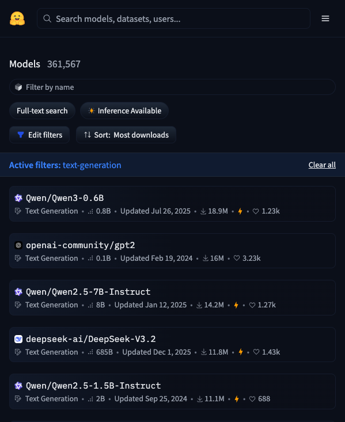Click the download icon on DeepSeek-V3.2 row
This screenshot has height=422, width=345.
pyautogui.click(x=204, y=352)
